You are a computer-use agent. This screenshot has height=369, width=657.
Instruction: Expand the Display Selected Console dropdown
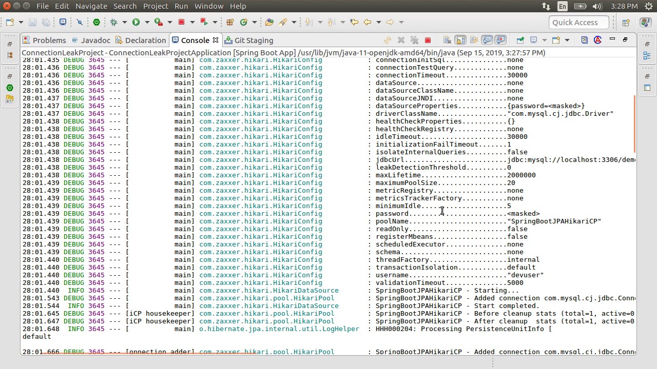[x=544, y=40]
